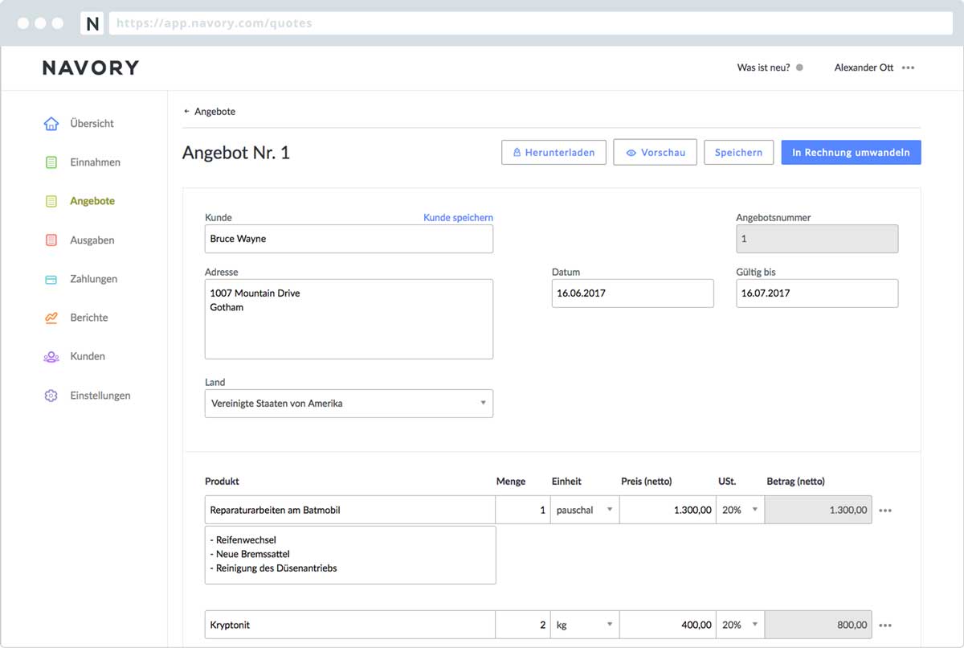This screenshot has height=648, width=964.
Task: Open Ausgaben via its red icon
Action: (x=51, y=240)
